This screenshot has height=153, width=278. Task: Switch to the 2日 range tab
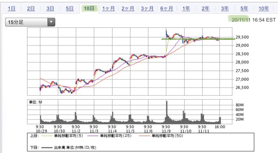tap(31, 8)
